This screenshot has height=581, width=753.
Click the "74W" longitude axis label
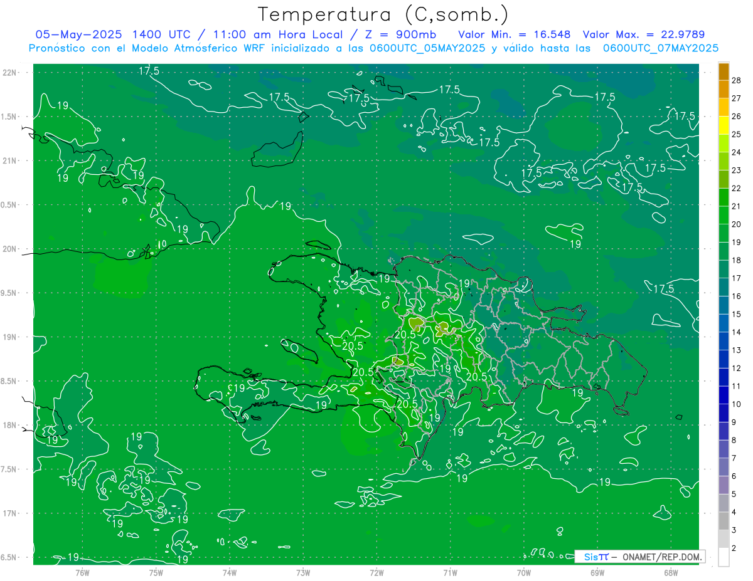coord(230,572)
